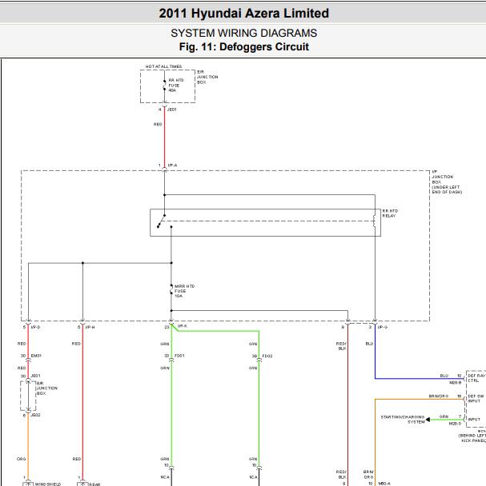Click the "RED/BLK" label below the I/P junction box
Image resolution: width=486 pixels, height=486 pixels.
341,346
